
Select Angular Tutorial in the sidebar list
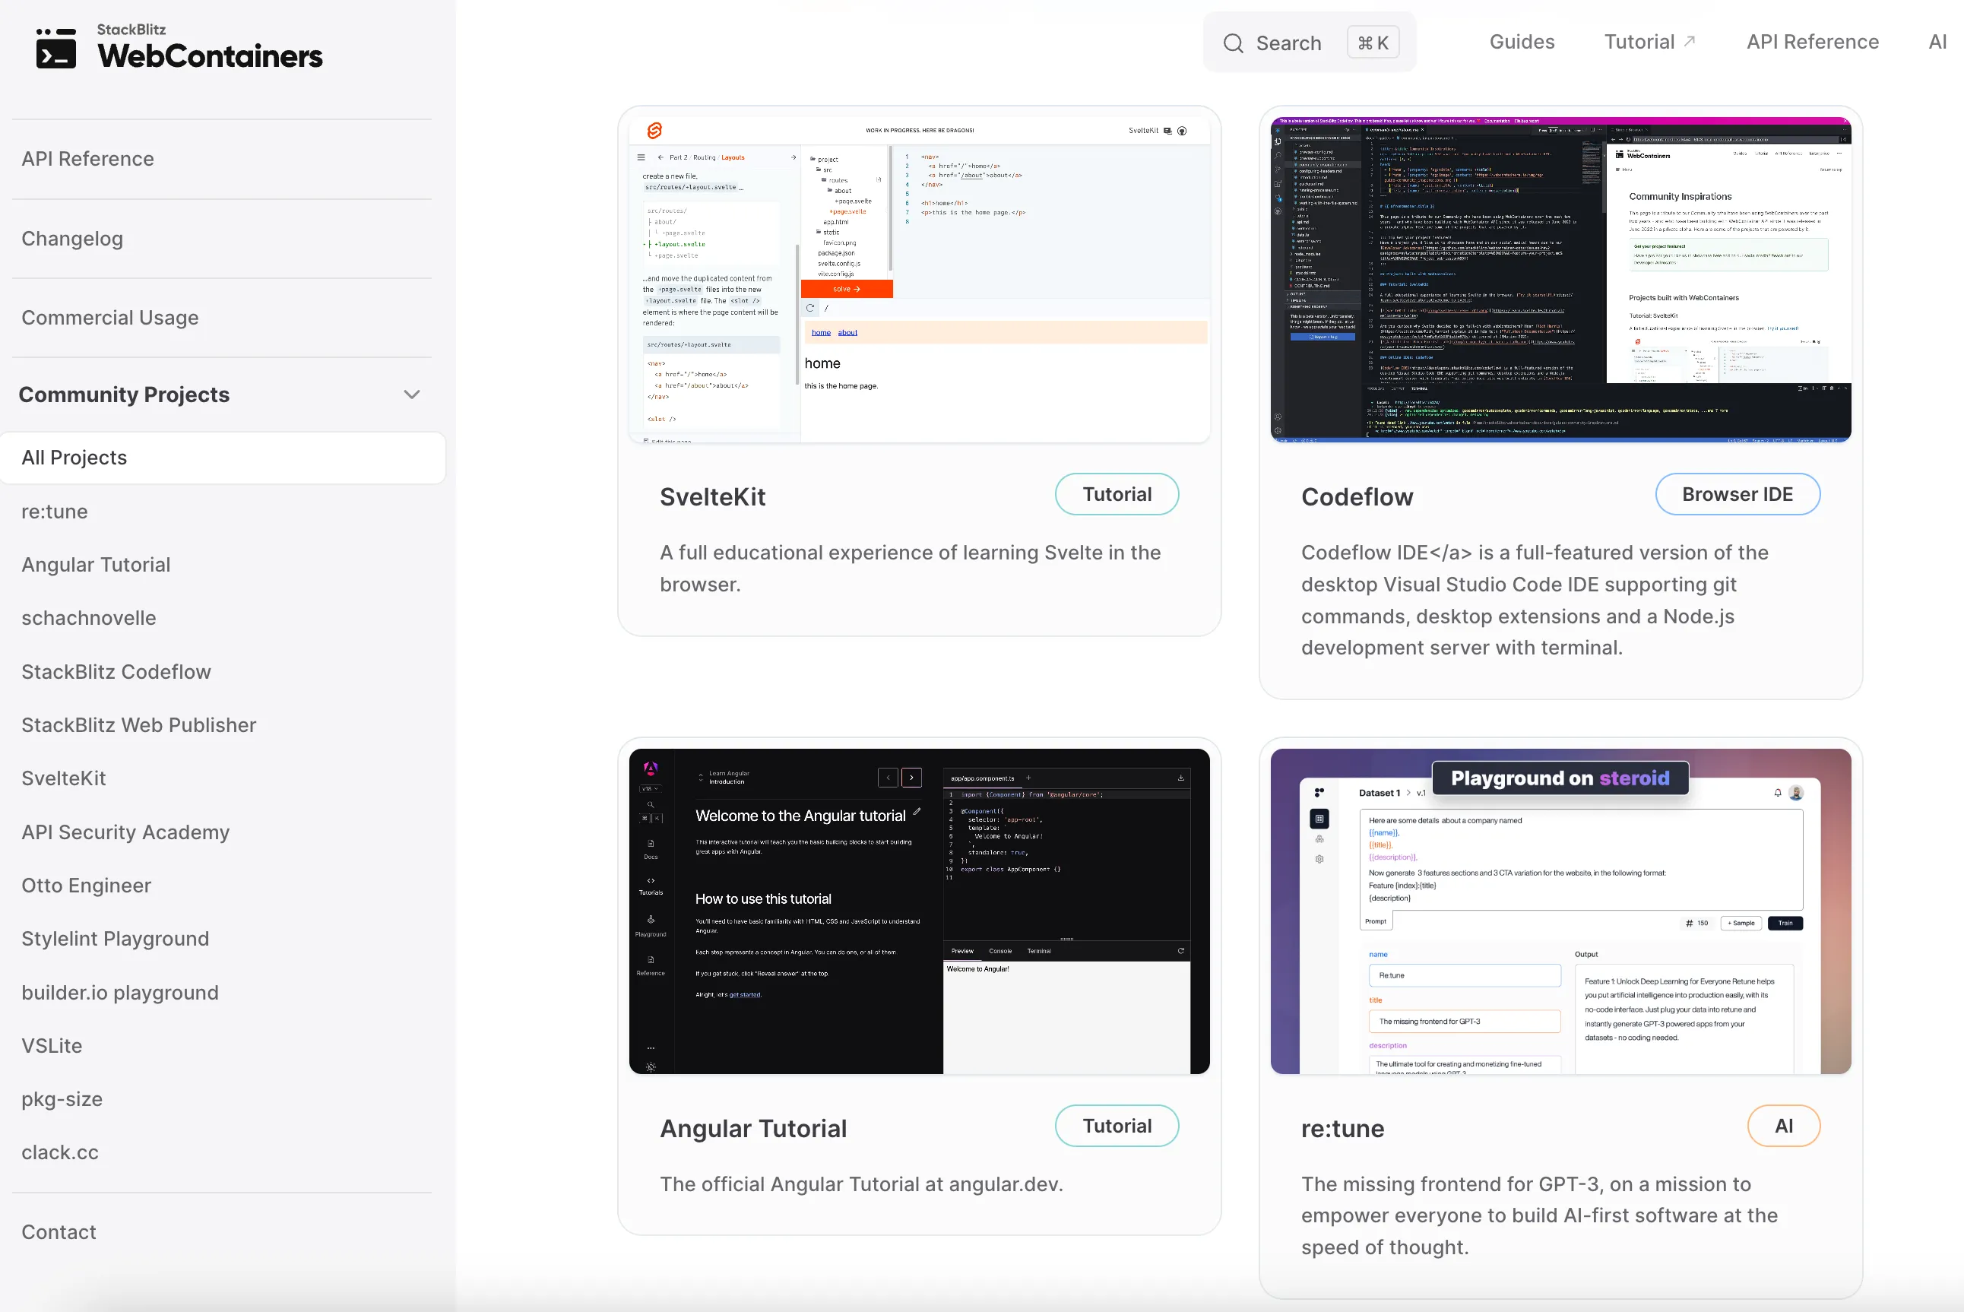tap(95, 565)
